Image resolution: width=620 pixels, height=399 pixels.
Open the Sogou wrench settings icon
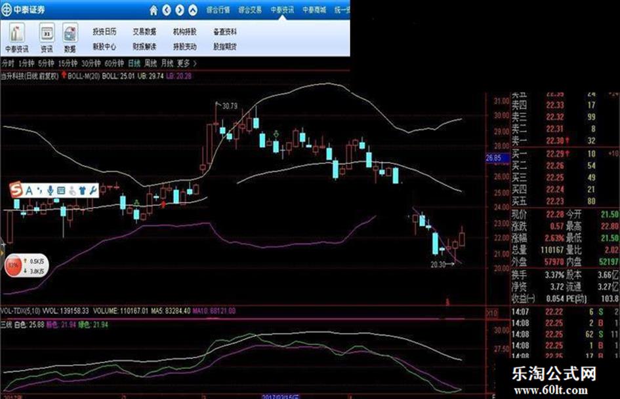coord(93,191)
